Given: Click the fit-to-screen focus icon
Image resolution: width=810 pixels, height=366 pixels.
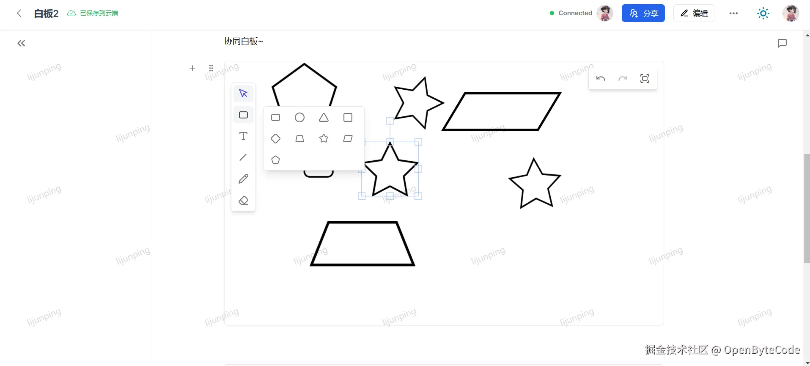Looking at the screenshot, I should [645, 79].
